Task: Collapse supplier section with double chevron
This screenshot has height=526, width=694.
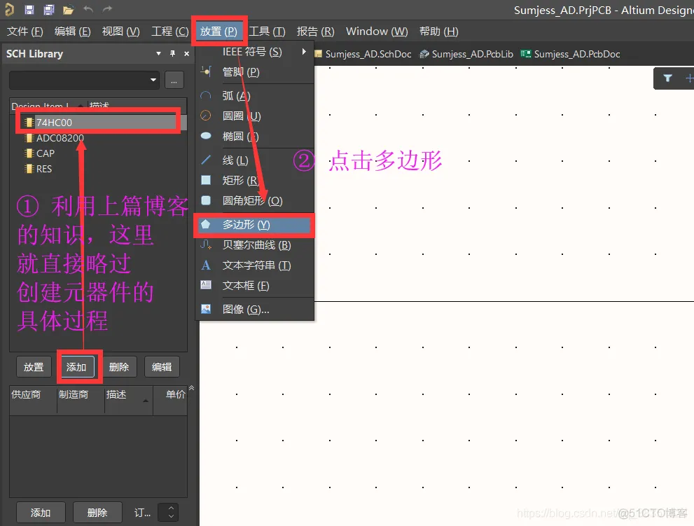Action: tap(192, 388)
